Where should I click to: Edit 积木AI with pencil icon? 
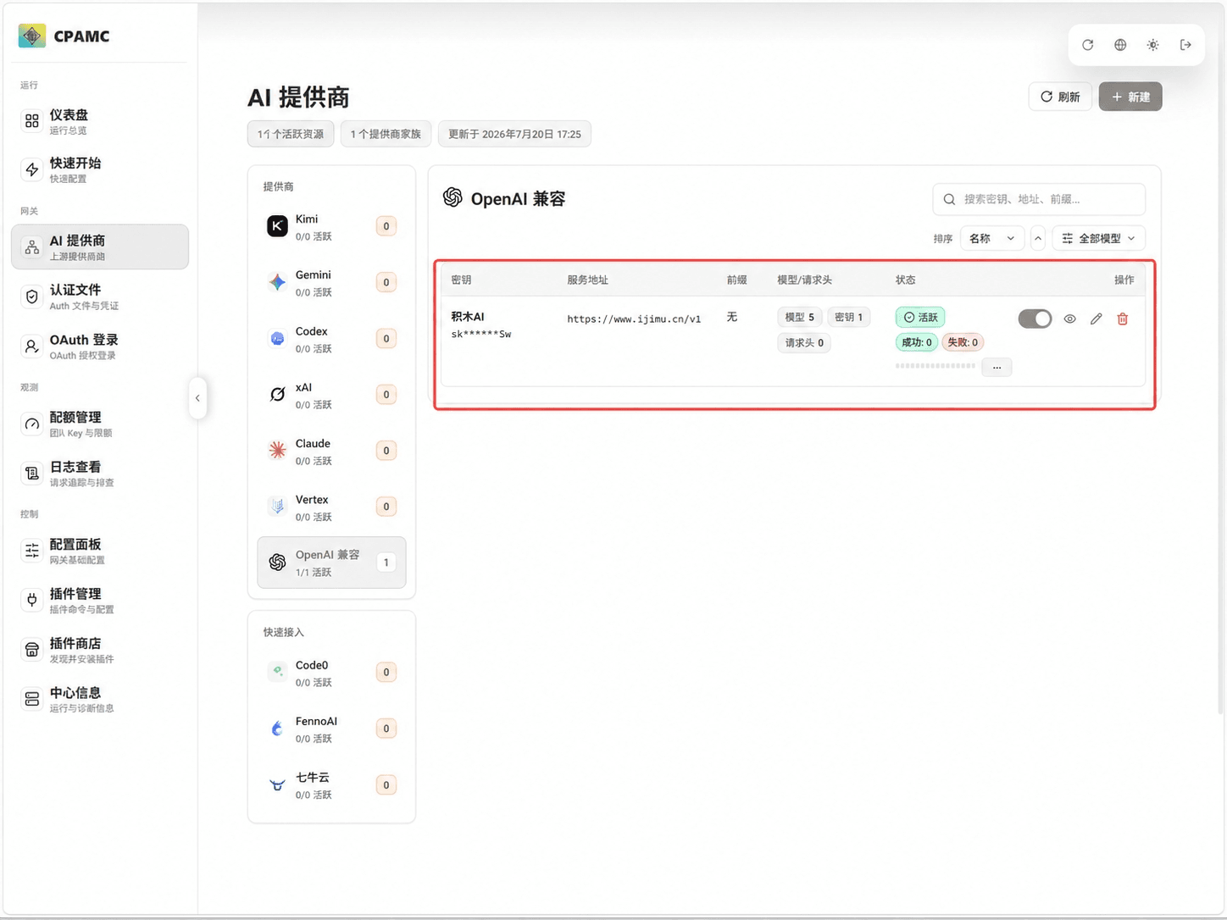coord(1097,319)
